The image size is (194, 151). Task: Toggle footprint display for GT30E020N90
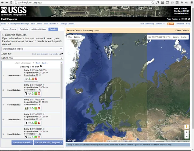(26, 108)
